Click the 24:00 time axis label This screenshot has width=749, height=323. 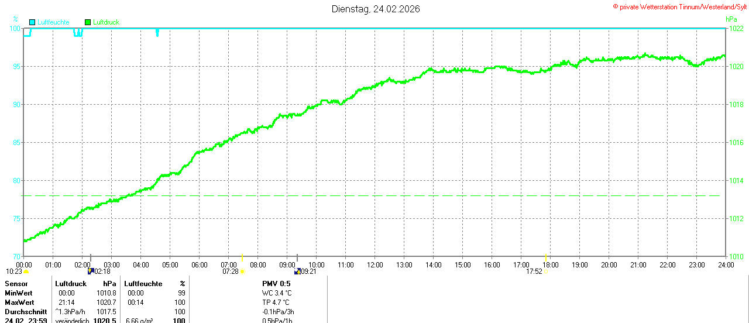pyautogui.click(x=726, y=264)
